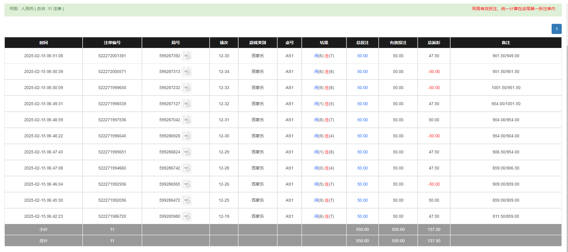Click replay icon beside round 599286742
Viewport: 568px width, 252px height.
(187, 168)
